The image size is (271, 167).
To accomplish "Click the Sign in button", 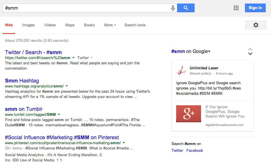I will click(x=255, y=8).
